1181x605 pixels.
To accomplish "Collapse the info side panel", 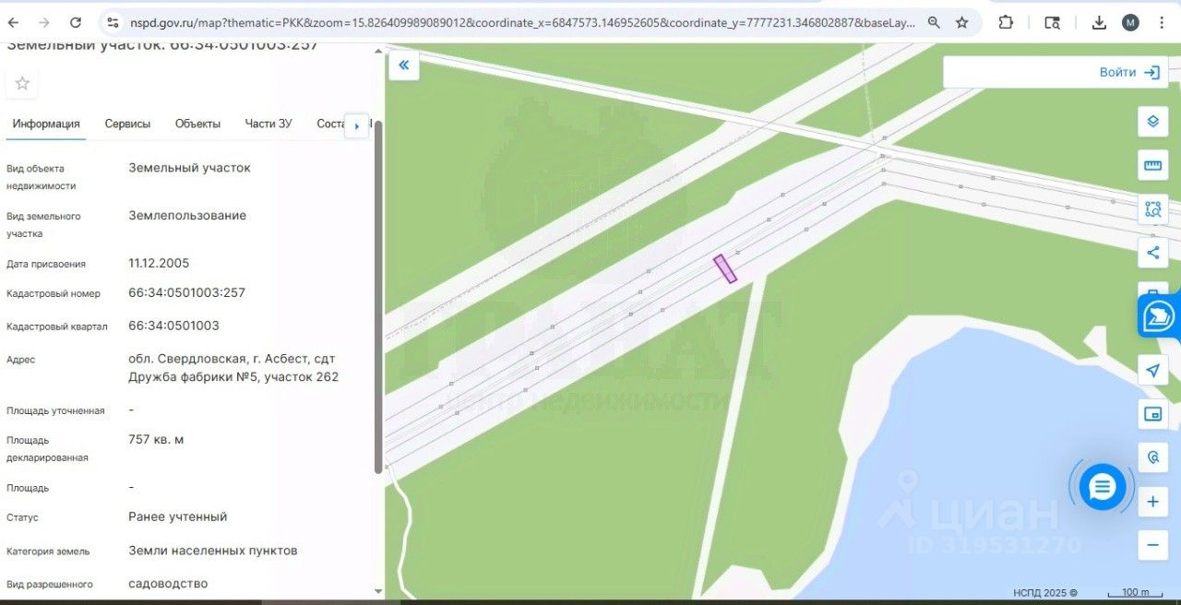I will click(403, 65).
